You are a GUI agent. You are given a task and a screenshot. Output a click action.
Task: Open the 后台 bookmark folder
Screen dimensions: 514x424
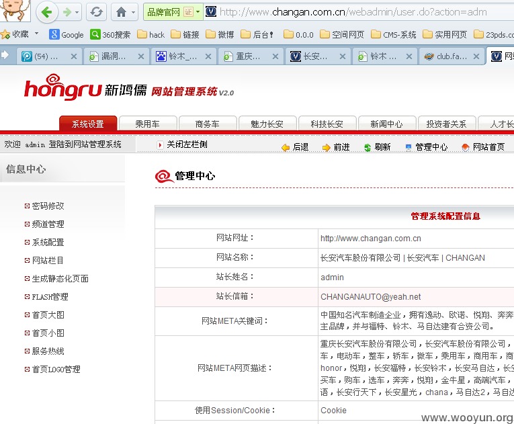click(x=257, y=34)
